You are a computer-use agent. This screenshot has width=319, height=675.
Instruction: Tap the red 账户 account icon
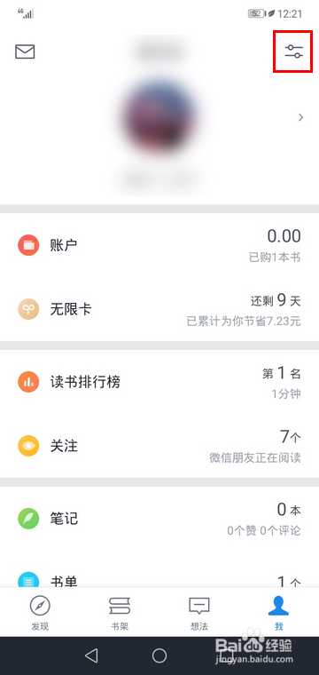pyautogui.click(x=28, y=245)
